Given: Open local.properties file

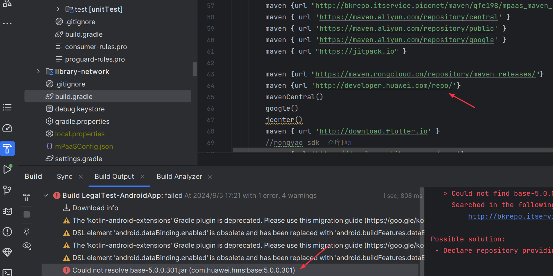Looking at the screenshot, I should 80,134.
